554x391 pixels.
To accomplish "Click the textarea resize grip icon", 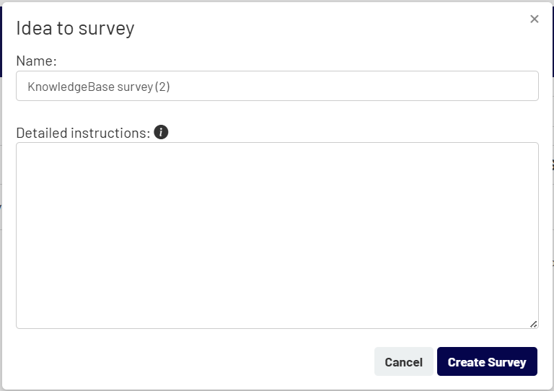I will 534,324.
